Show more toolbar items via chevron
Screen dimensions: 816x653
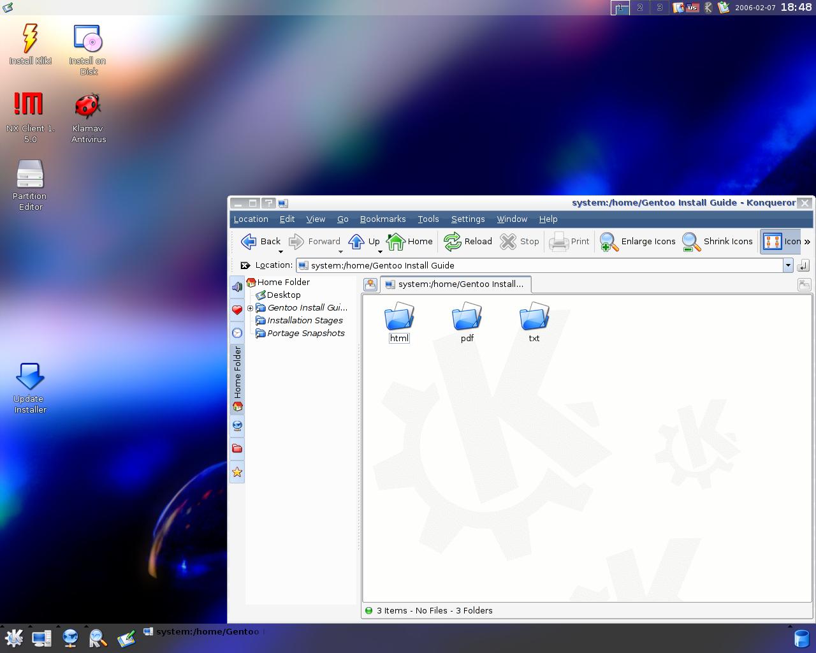pyautogui.click(x=807, y=242)
